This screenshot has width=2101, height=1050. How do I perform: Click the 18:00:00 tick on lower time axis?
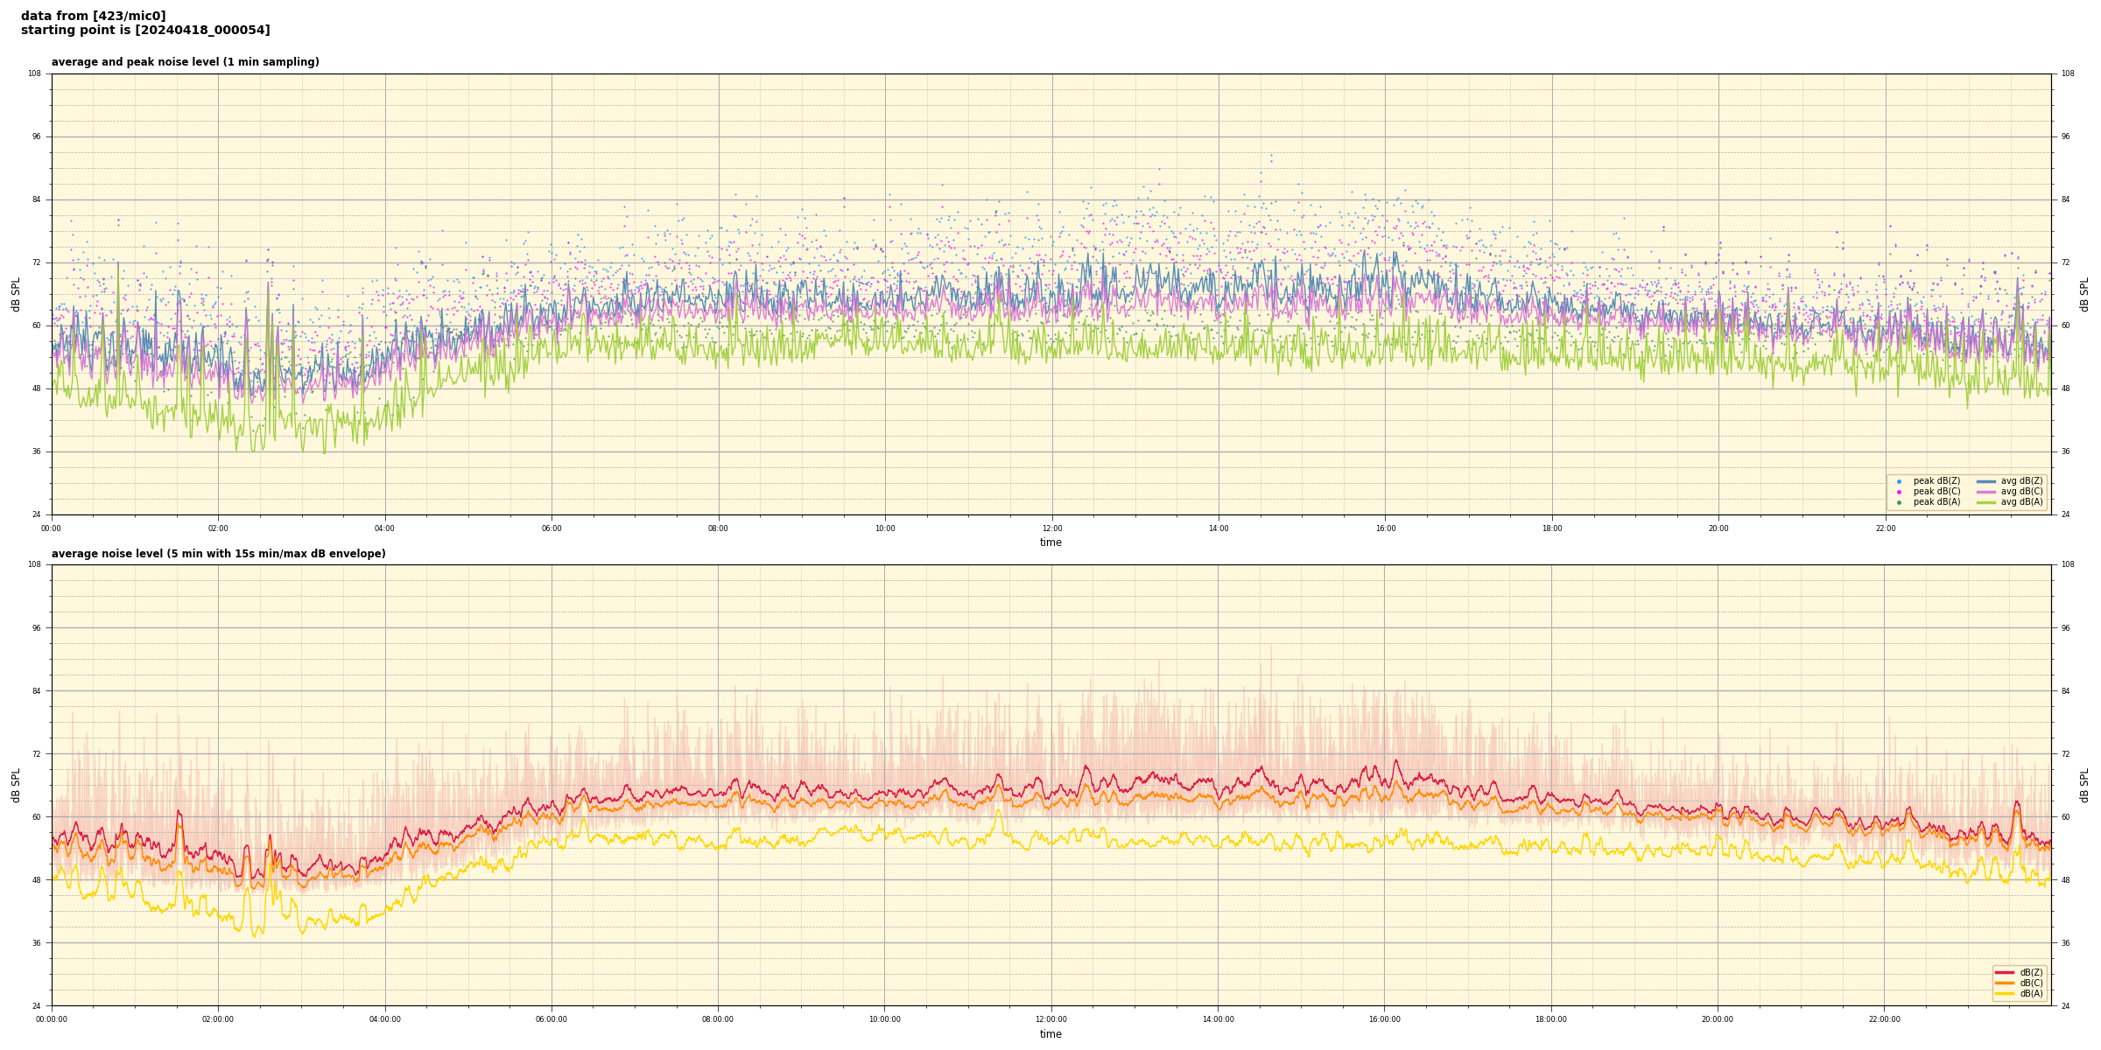click(x=1551, y=1019)
